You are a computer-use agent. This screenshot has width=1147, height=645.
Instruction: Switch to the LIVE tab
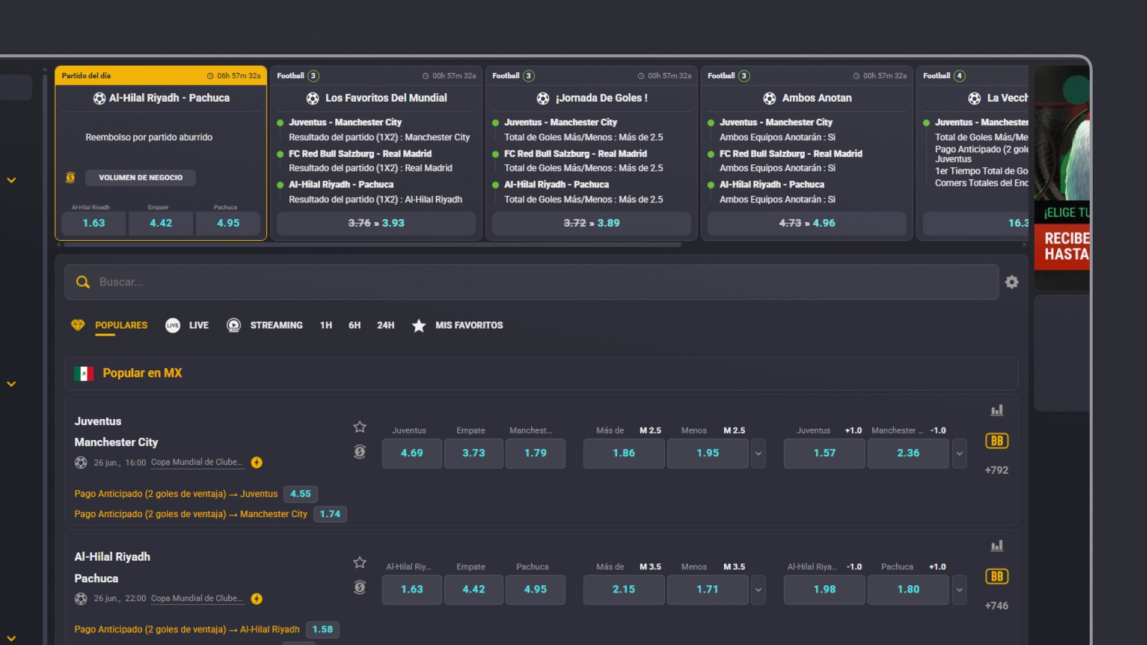tap(199, 325)
